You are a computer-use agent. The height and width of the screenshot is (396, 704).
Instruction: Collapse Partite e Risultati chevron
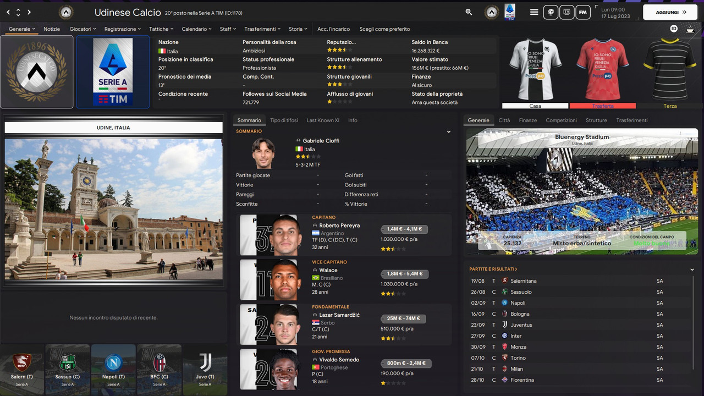point(692,269)
